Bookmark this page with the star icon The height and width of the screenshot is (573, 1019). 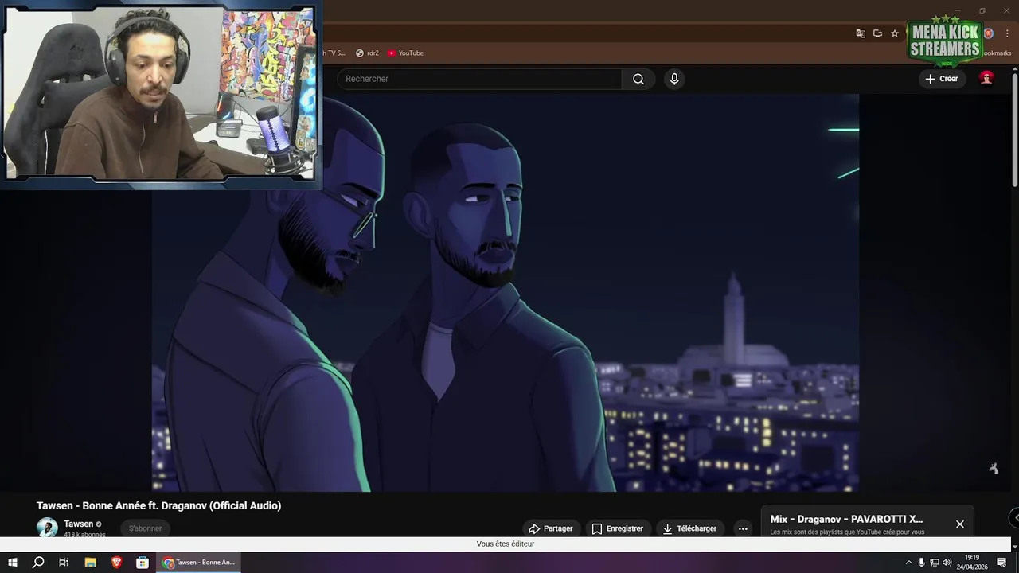(x=895, y=33)
